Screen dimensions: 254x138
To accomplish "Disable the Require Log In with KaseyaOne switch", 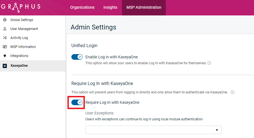I will (x=77, y=102).
